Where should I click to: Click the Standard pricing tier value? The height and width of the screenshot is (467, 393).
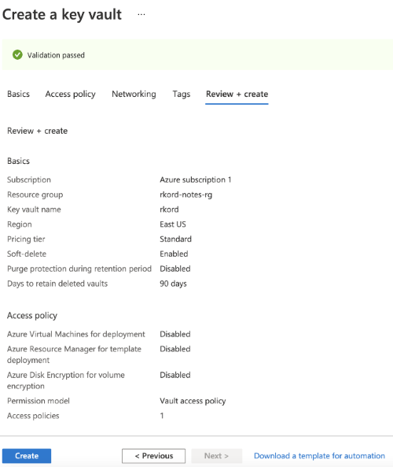(x=176, y=239)
